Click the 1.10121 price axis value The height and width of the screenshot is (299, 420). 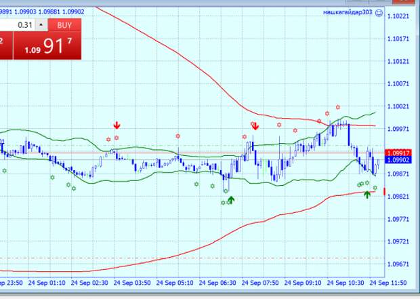pos(398,62)
